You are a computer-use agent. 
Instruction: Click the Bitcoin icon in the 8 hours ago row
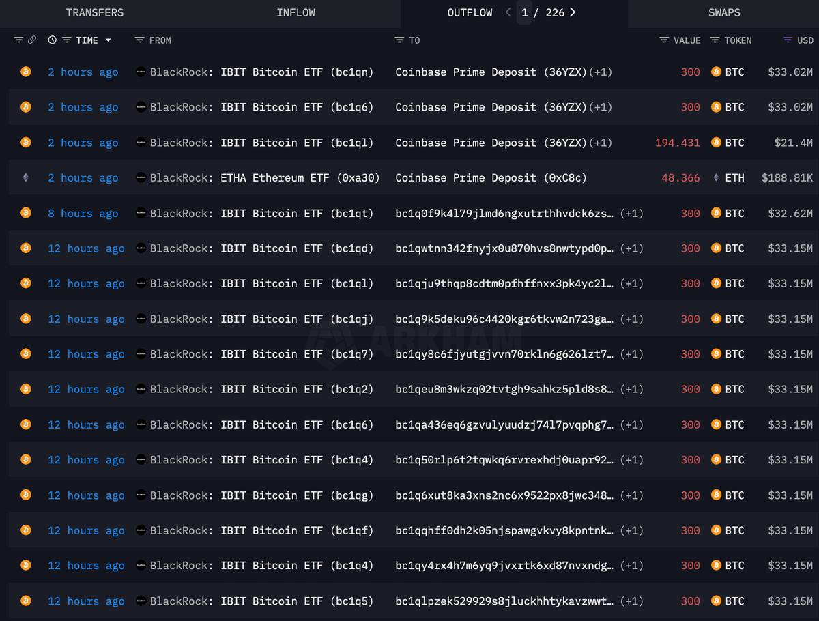tap(26, 213)
